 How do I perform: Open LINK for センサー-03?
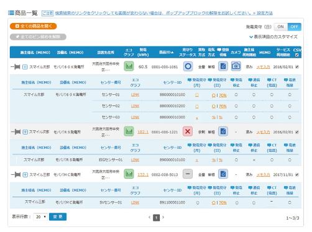tap(135, 117)
